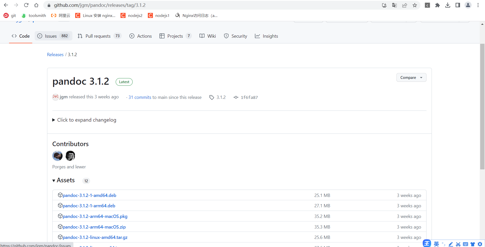The height and width of the screenshot is (247, 485).
Task: Open the 31 commits link
Action: [140, 97]
